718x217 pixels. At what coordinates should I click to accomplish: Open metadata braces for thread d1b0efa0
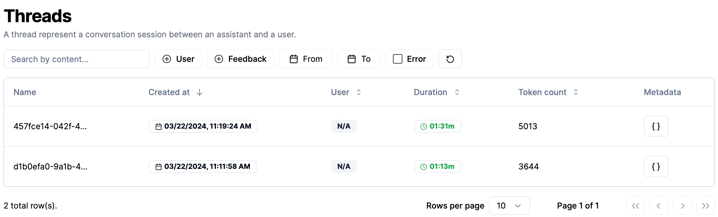click(x=656, y=167)
